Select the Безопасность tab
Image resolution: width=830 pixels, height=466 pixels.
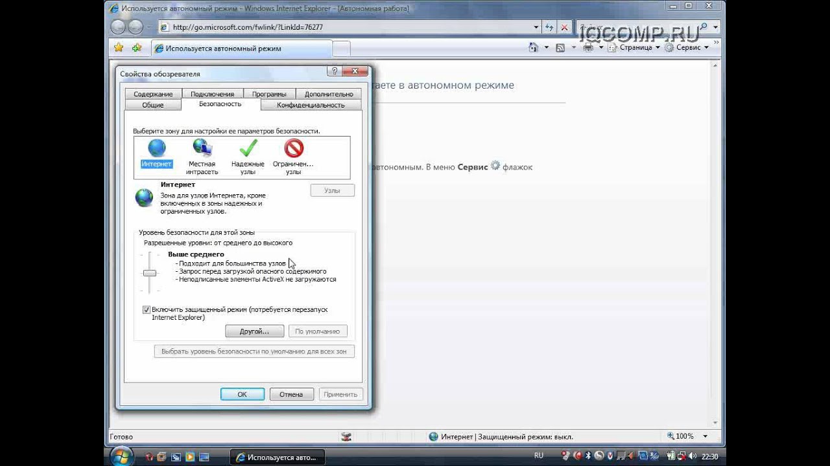click(x=220, y=104)
